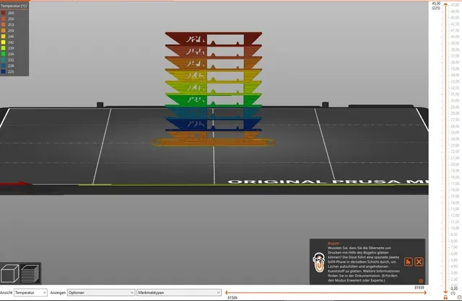The image size is (462, 301).
Task: Click the Ansicht label
Action: 6,292
